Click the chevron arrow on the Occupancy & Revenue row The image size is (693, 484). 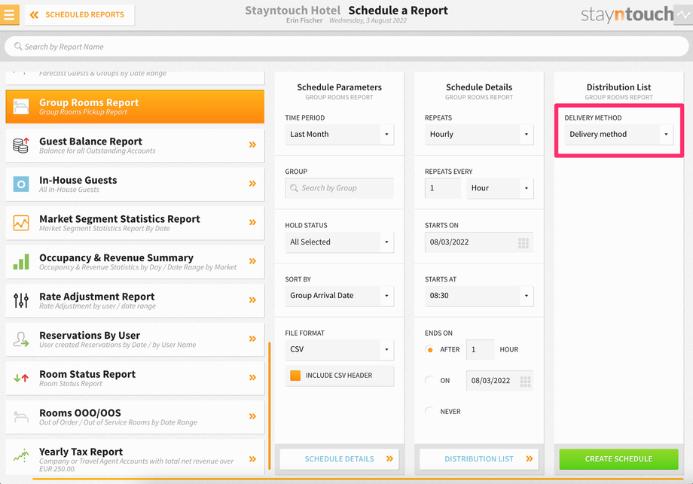252,261
